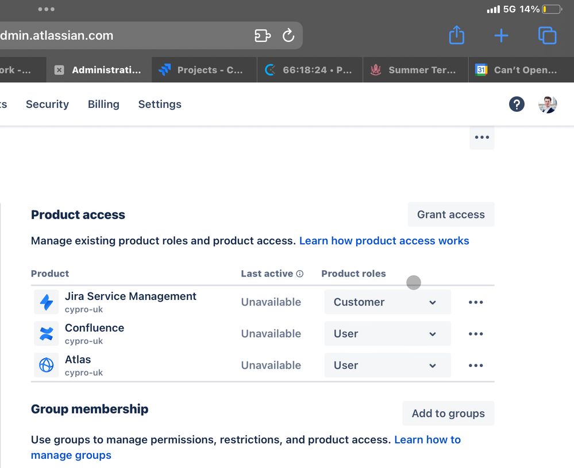The height and width of the screenshot is (468, 574).
Task: Tap the admin.atlassian.com address bar
Action: pyautogui.click(x=150, y=36)
